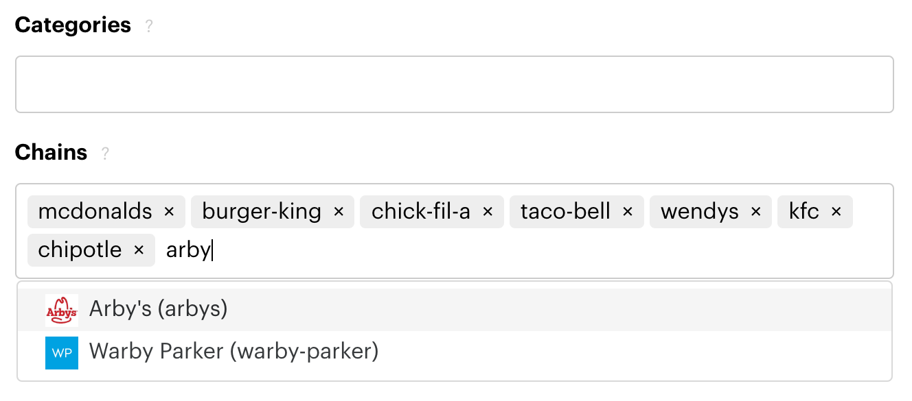This screenshot has height=401, width=912.
Task: Remove the chick-fil-a chain tag
Action: coord(488,212)
